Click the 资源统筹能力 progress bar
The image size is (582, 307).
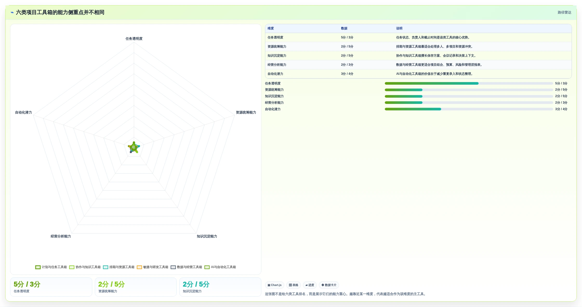469,90
